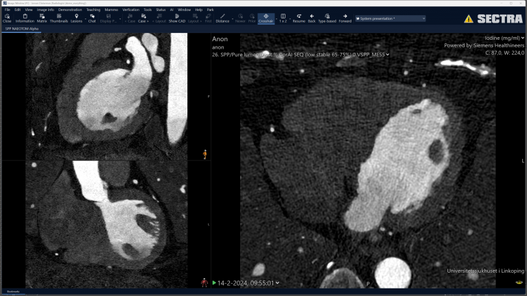Click the green play indicator beside date

click(214, 282)
